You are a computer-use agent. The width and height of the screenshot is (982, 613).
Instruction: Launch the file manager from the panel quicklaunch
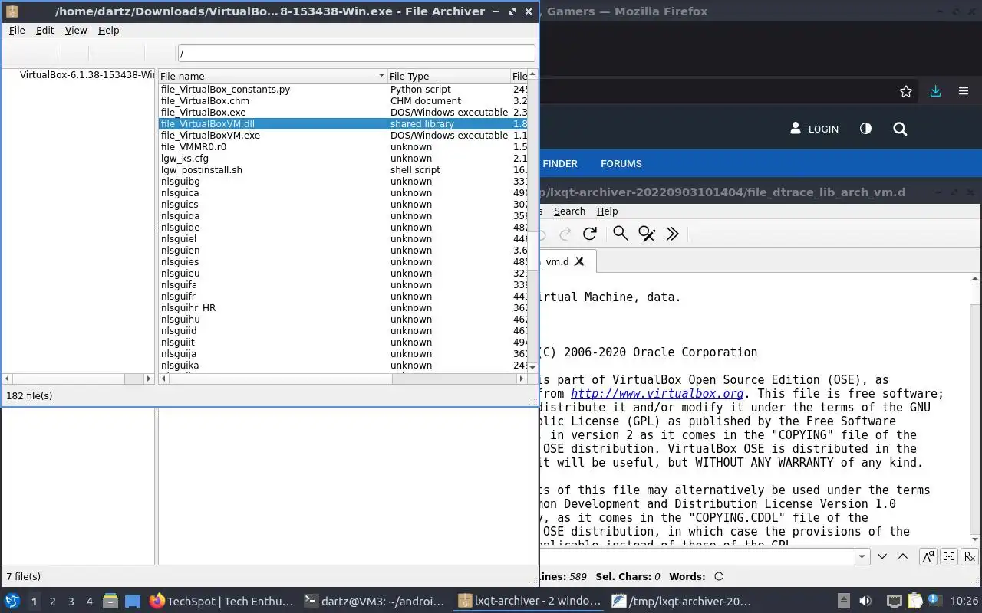tap(110, 602)
